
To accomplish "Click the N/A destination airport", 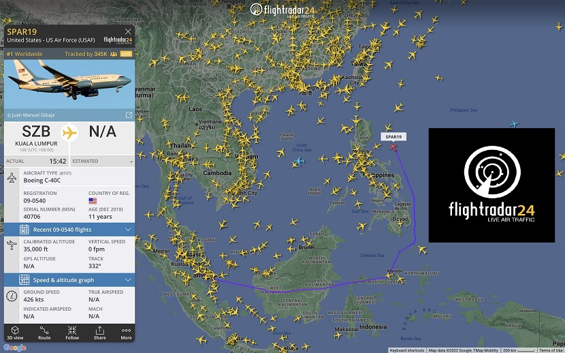I will pos(103,132).
